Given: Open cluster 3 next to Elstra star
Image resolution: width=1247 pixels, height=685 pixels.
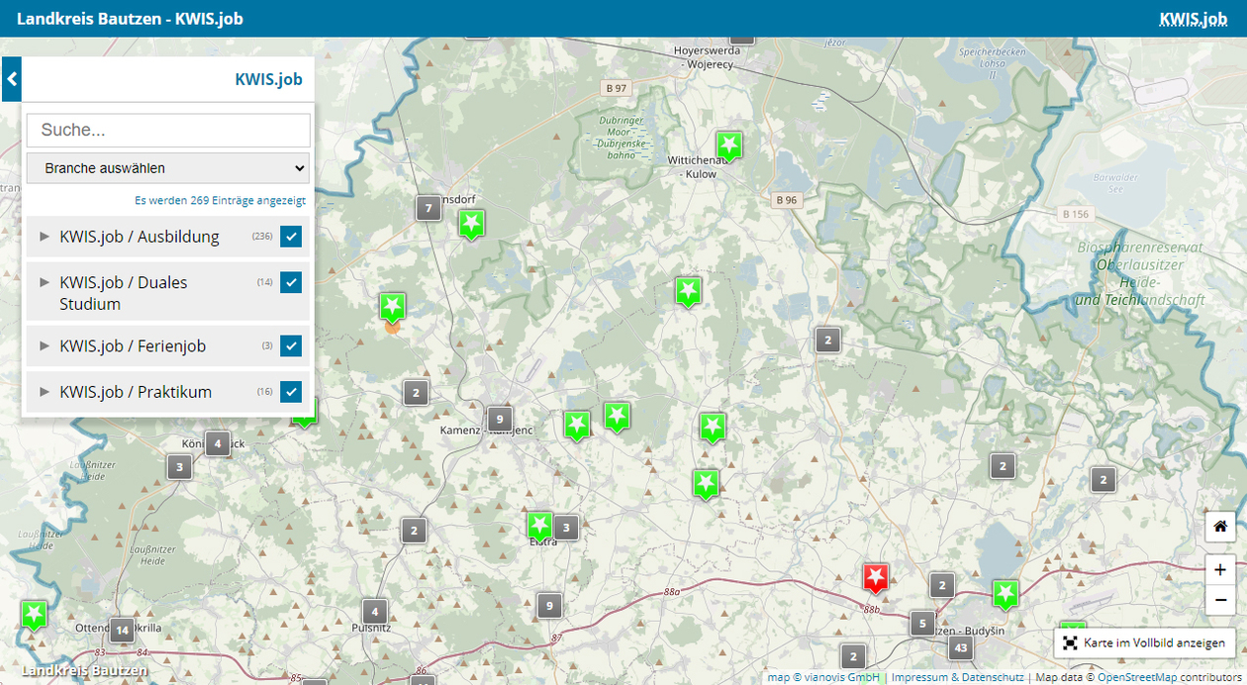Looking at the screenshot, I should tap(565, 528).
